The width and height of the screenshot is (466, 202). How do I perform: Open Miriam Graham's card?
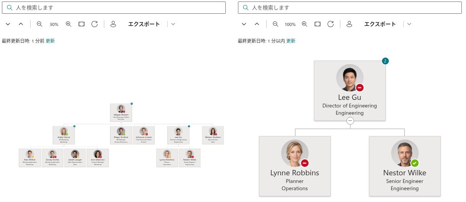213,135
